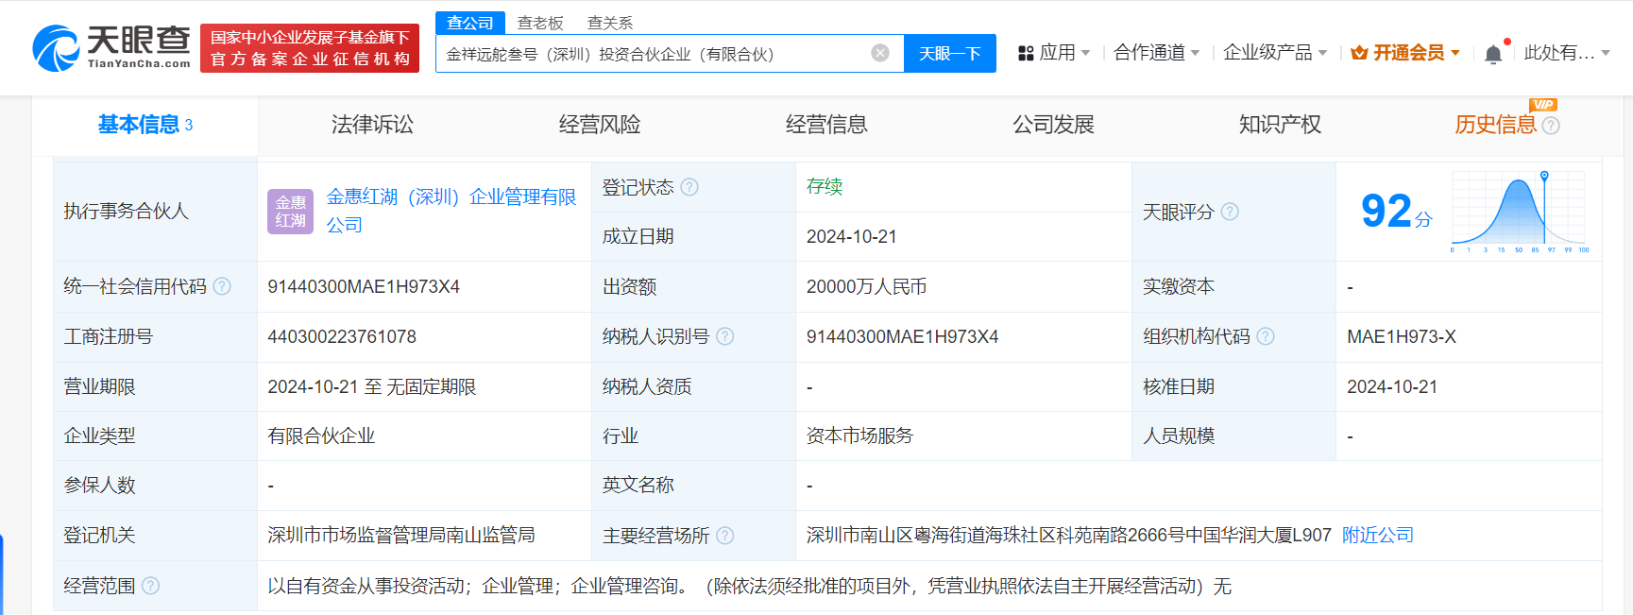The height and width of the screenshot is (615, 1633).
Task: Open the 历史信息 tab
Action: 1496,125
